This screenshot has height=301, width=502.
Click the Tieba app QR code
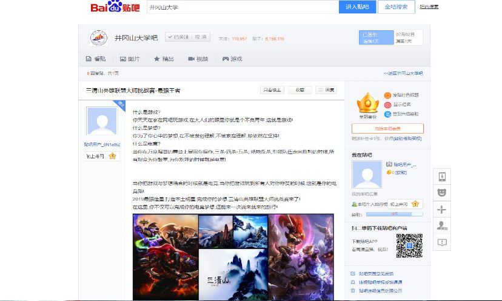pyautogui.click(x=409, y=245)
